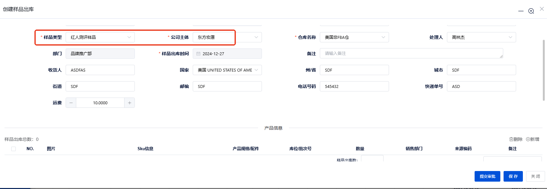Click the 样品出库时间 date field

tap(227, 54)
